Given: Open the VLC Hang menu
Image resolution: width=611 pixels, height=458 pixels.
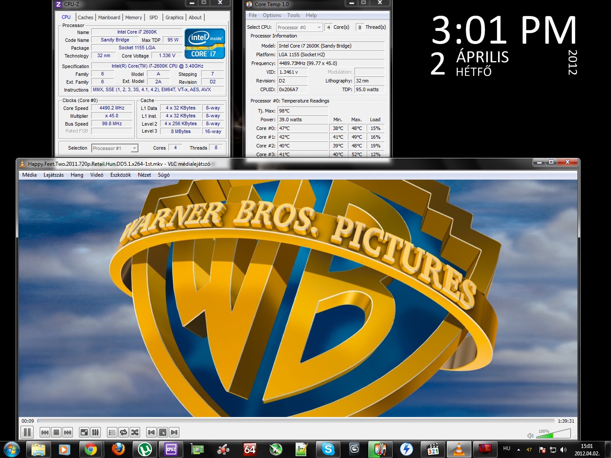Looking at the screenshot, I should tap(77, 175).
